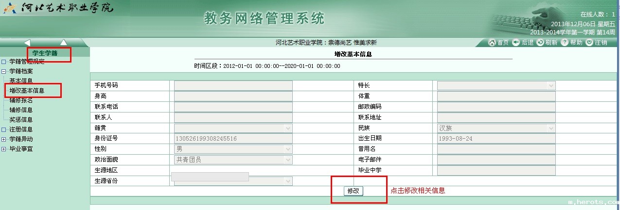Click the 手机号码 input field
The height and width of the screenshot is (210, 620).
coord(233,85)
